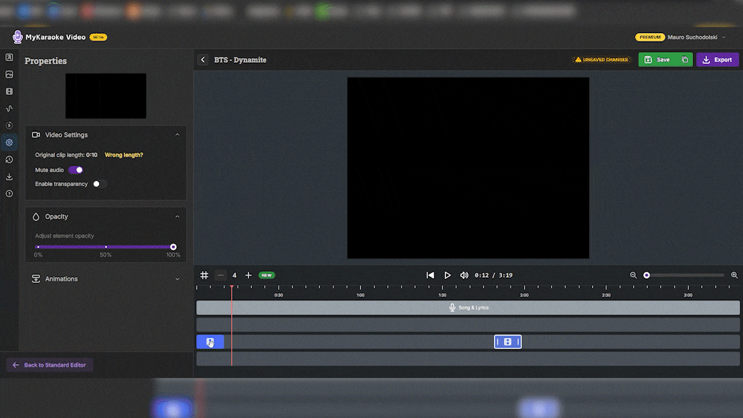This screenshot has width=743, height=418.
Task: Click the timeline zoom slider handle
Action: (647, 275)
